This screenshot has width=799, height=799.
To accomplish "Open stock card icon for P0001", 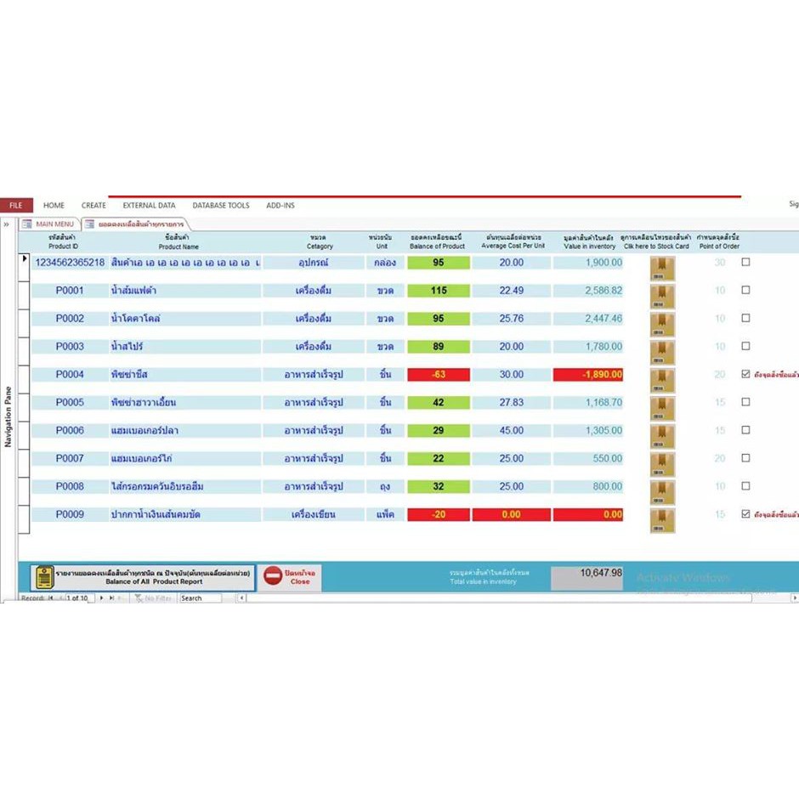I will pos(662,294).
